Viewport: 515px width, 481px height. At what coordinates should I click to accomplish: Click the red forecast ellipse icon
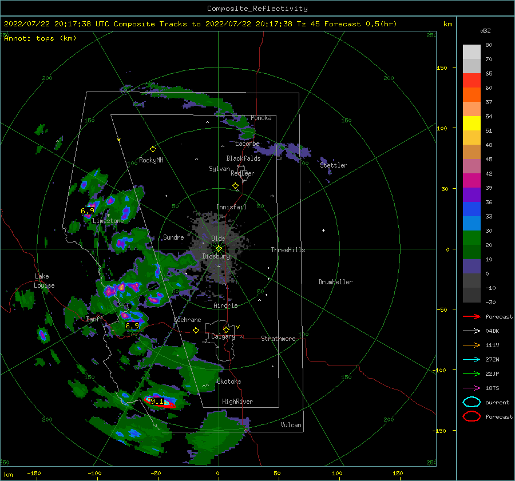pos(472,416)
